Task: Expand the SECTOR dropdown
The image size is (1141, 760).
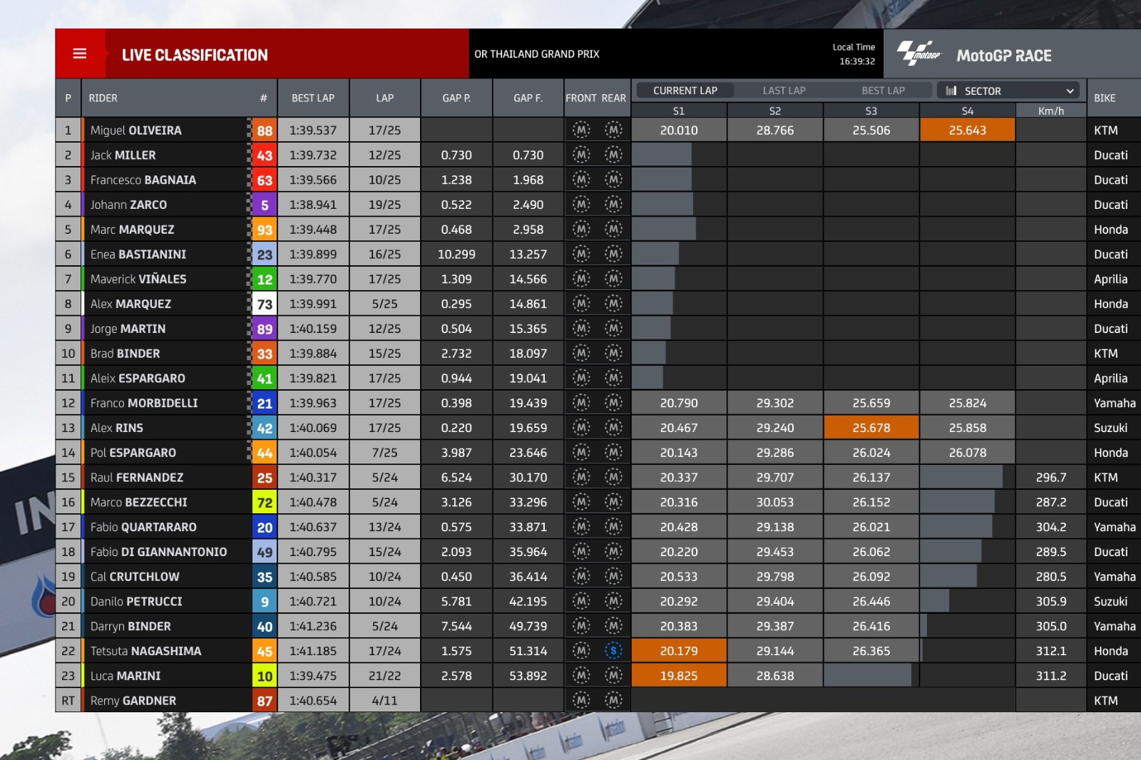Action: [x=1069, y=91]
